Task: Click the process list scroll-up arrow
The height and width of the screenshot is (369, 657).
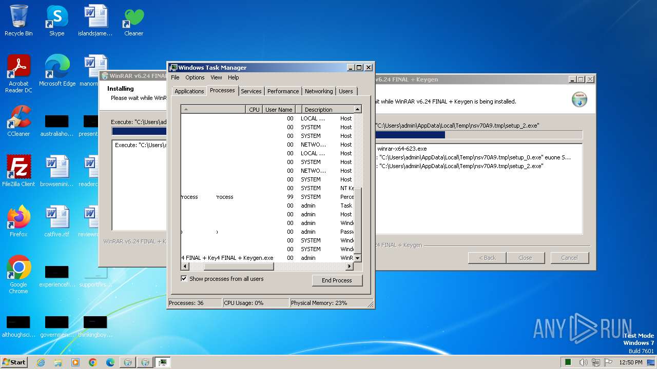Action: (x=358, y=109)
